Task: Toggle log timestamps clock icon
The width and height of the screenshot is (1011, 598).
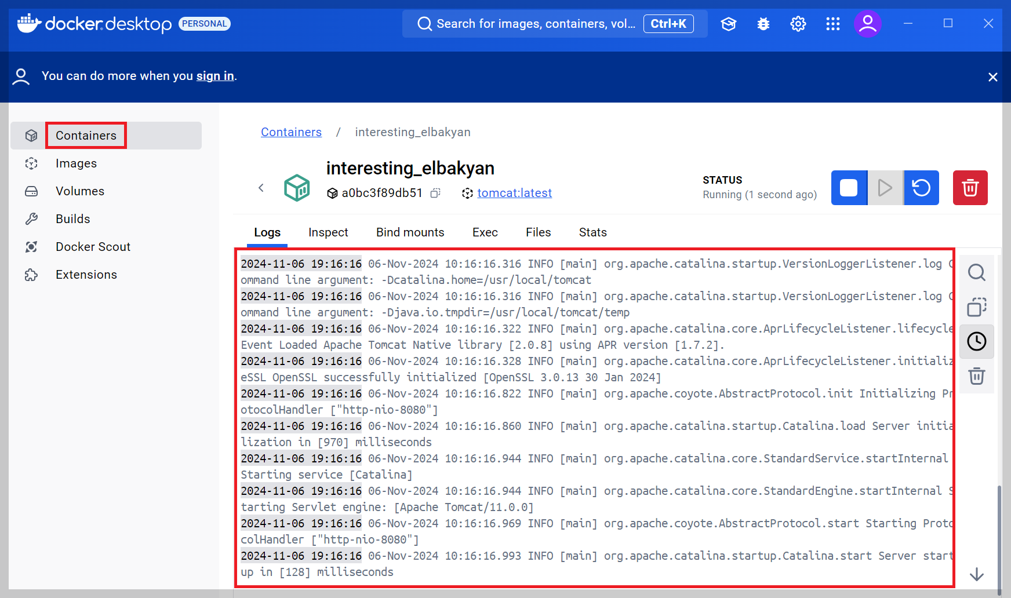Action: click(977, 341)
